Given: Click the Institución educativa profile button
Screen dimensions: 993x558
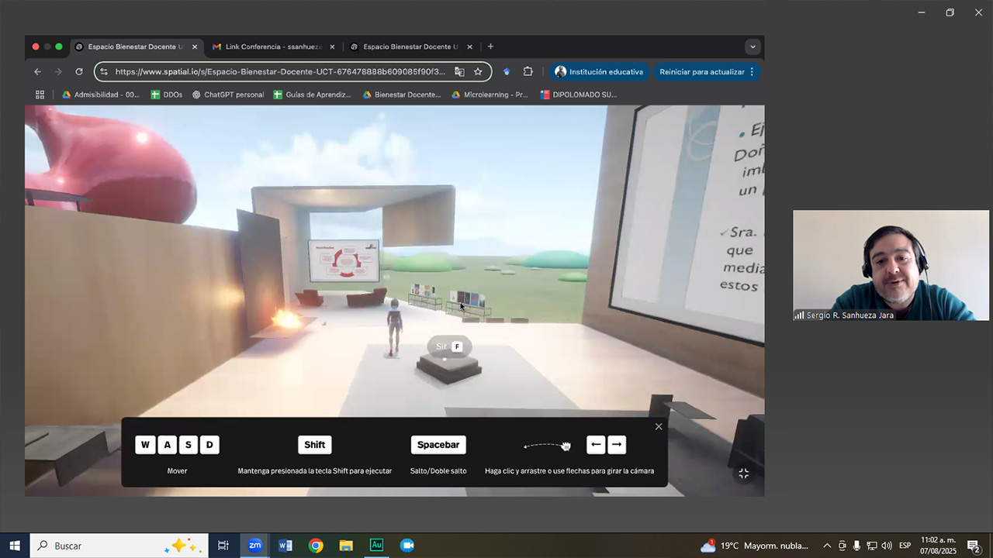Looking at the screenshot, I should 600,72.
